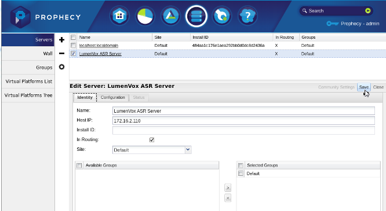Open Virtual Platforms List
Viewport: 386px width, 211px height.
click(28, 82)
